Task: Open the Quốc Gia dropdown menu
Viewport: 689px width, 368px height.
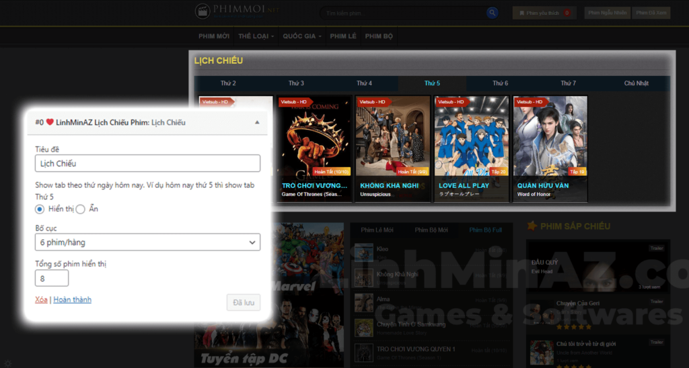Action: click(302, 36)
